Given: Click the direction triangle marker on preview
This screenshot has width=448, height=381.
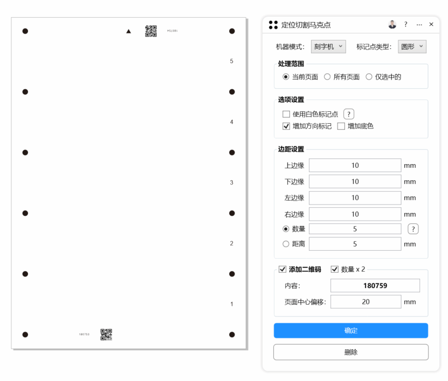Looking at the screenshot, I should (x=128, y=31).
